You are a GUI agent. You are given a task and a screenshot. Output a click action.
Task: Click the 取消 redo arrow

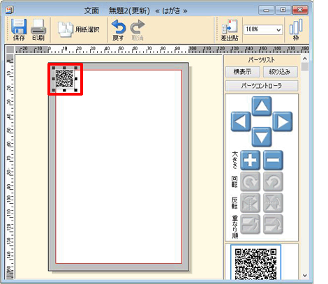[137, 30]
